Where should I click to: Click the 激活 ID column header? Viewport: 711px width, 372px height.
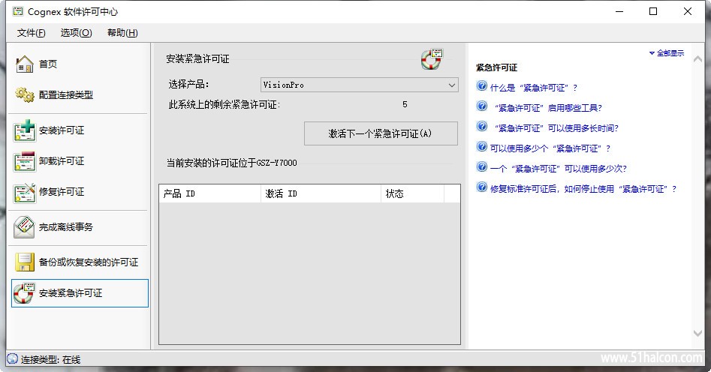(x=321, y=193)
